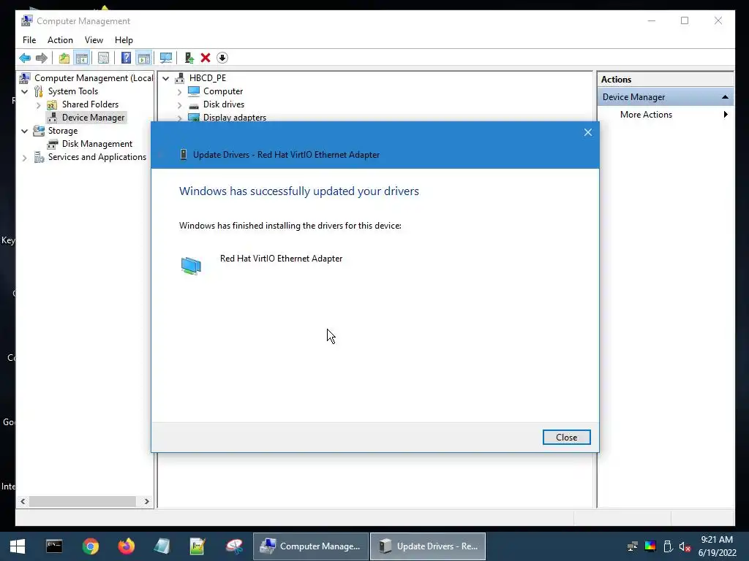Open the Properties toolbar icon

(x=103, y=58)
